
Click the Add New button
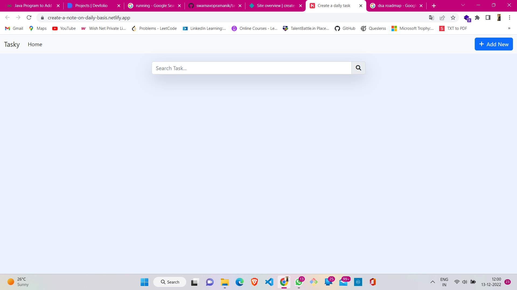pyautogui.click(x=493, y=44)
